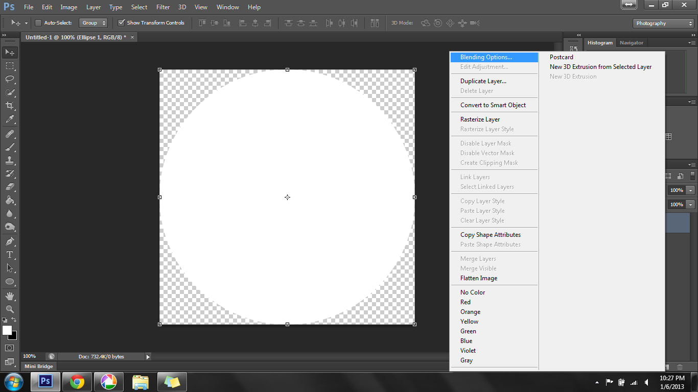
Task: Click the Auto-Align Layers icon
Action: pyautogui.click(x=375, y=23)
